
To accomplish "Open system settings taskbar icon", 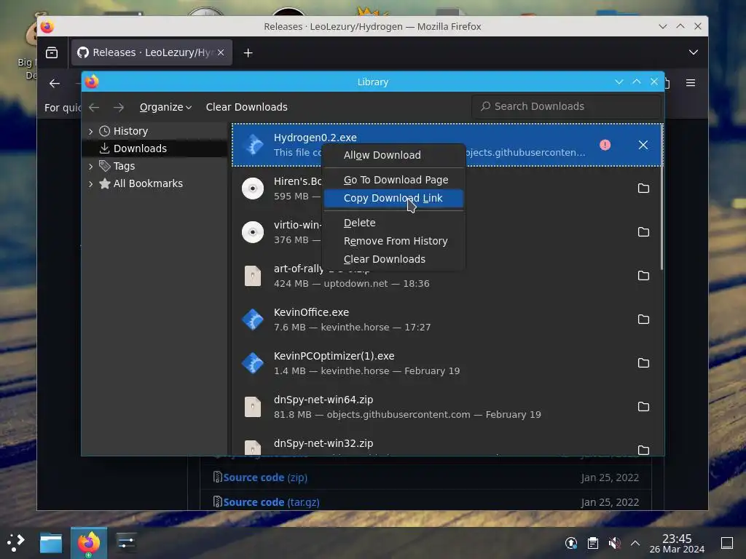I will [x=126, y=542].
